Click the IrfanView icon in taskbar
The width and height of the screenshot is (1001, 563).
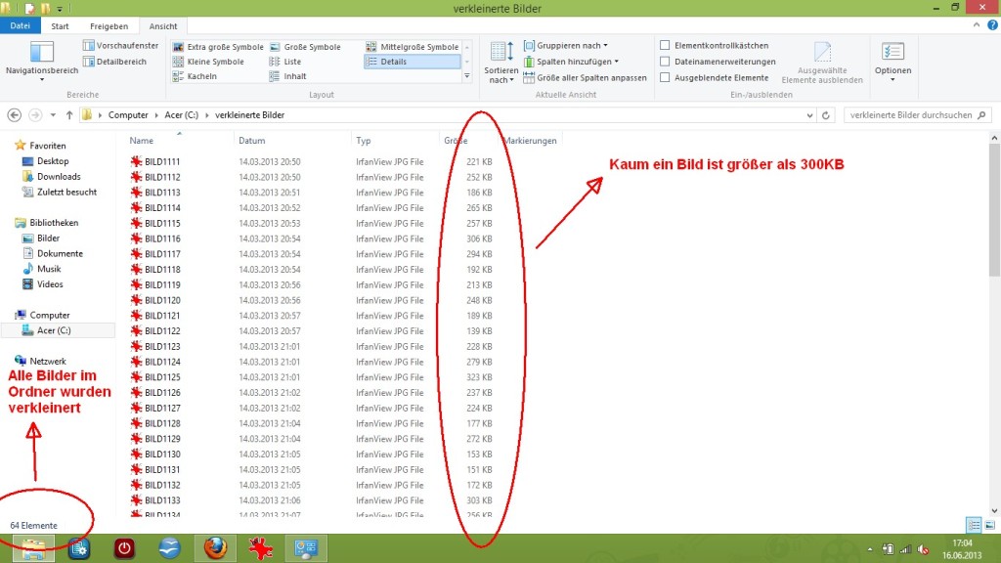click(x=261, y=548)
